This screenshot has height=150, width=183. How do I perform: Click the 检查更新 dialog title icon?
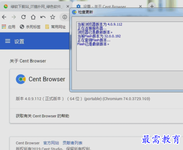(x=74, y=12)
